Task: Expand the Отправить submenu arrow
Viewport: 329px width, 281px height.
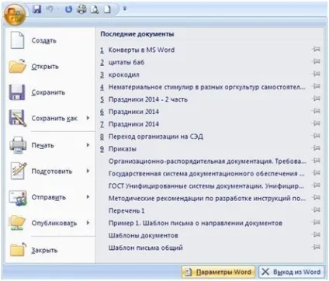Action: point(88,196)
